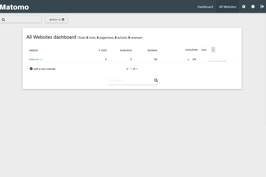Sort by the Pageviews column header
266x177 pixels.
click(x=126, y=50)
